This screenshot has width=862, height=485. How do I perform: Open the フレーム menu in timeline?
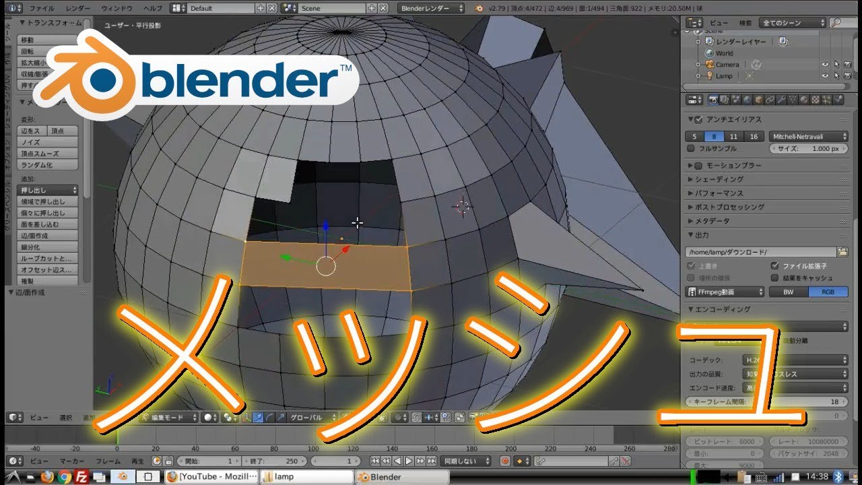pos(107,461)
